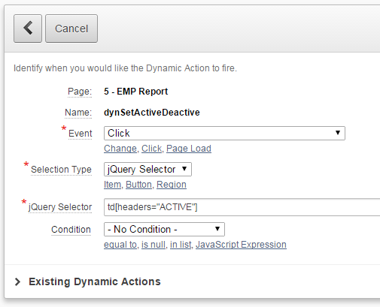
Task: Open the Condition dropdown
Action: [164, 229]
